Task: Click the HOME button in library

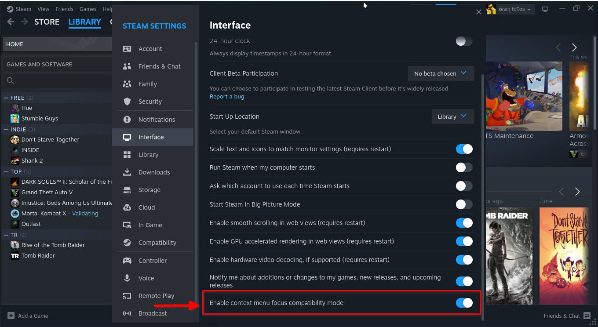Action: (x=57, y=44)
